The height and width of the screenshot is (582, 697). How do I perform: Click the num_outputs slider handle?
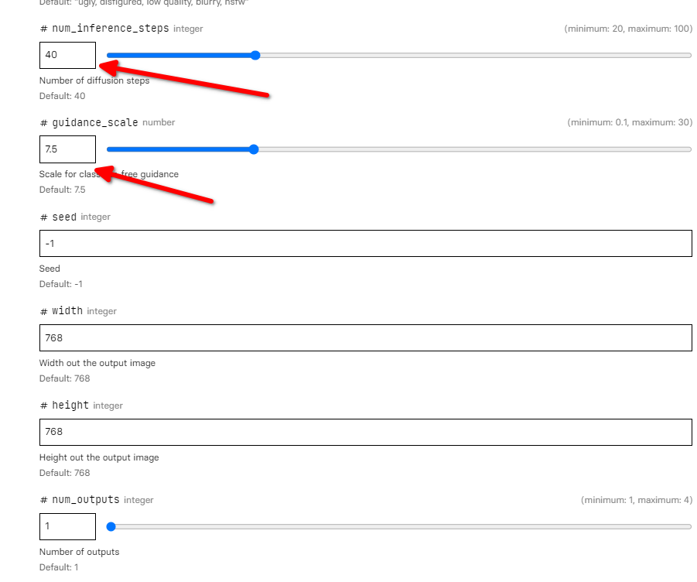pos(111,526)
